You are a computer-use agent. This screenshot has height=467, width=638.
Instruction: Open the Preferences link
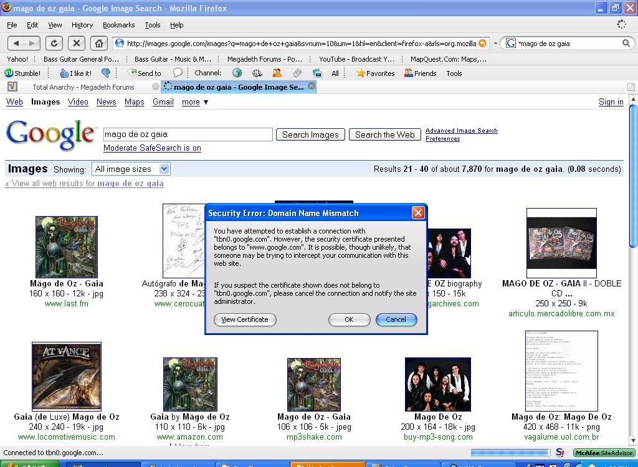443,139
